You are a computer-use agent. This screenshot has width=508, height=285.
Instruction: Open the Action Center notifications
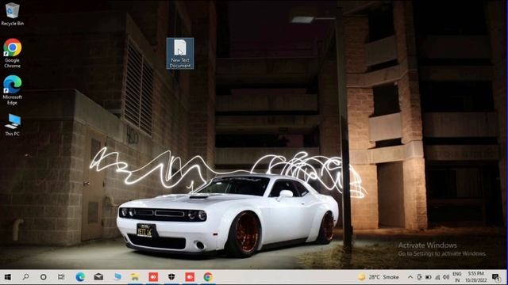coord(495,277)
